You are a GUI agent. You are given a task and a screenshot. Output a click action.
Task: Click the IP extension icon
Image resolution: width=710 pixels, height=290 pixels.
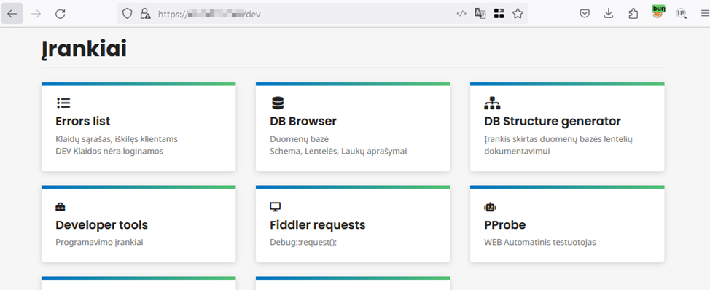[681, 14]
